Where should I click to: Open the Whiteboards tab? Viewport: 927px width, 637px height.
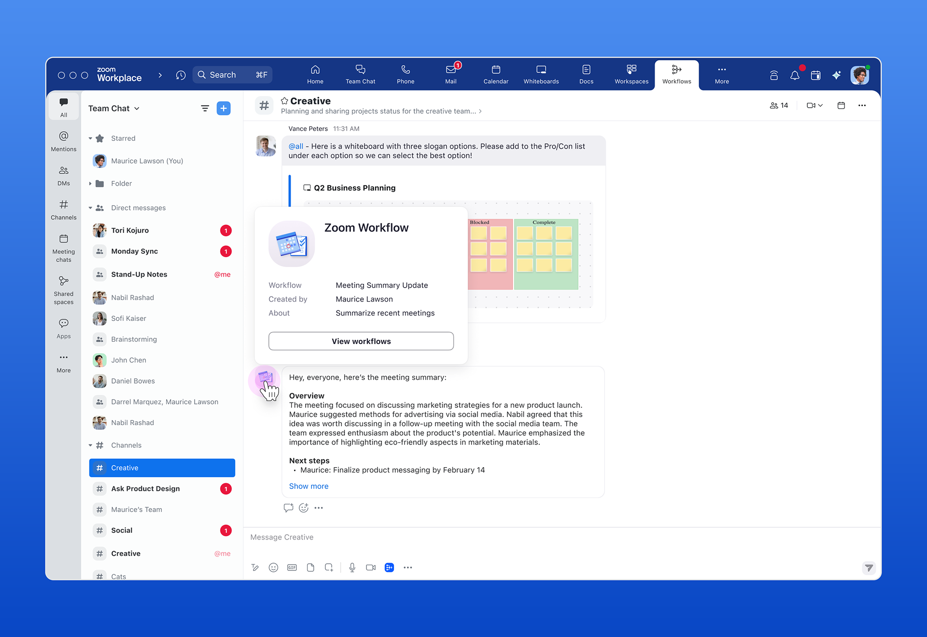[541, 75]
